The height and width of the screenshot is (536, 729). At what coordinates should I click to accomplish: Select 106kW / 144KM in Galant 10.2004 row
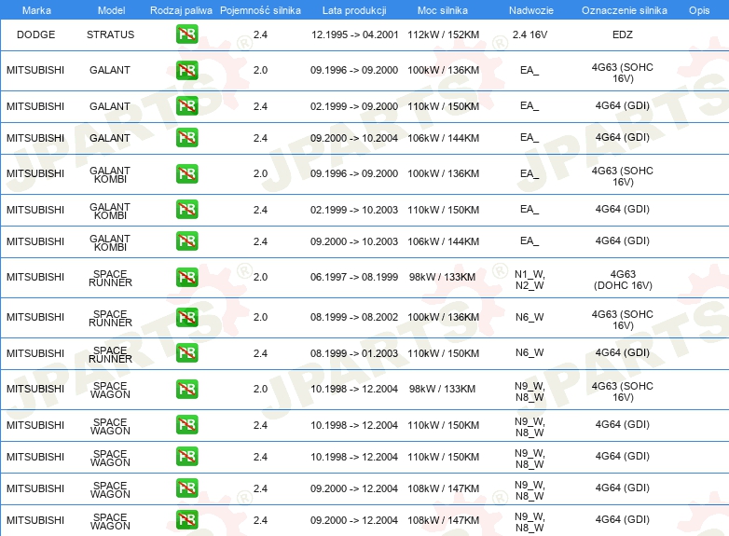click(x=443, y=138)
